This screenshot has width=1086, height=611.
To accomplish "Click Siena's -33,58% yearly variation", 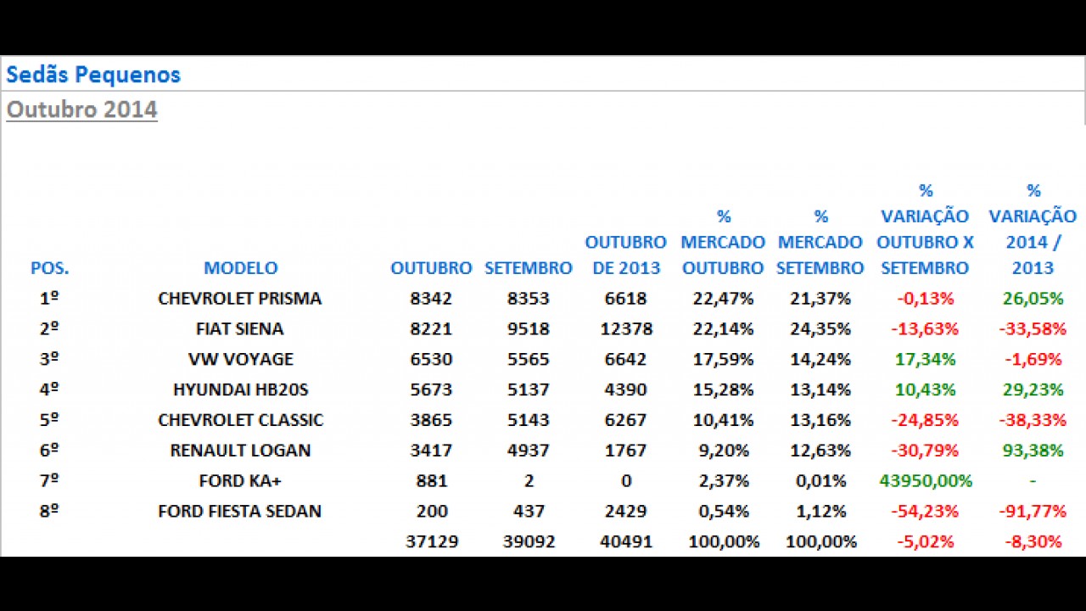I will (x=1033, y=329).
